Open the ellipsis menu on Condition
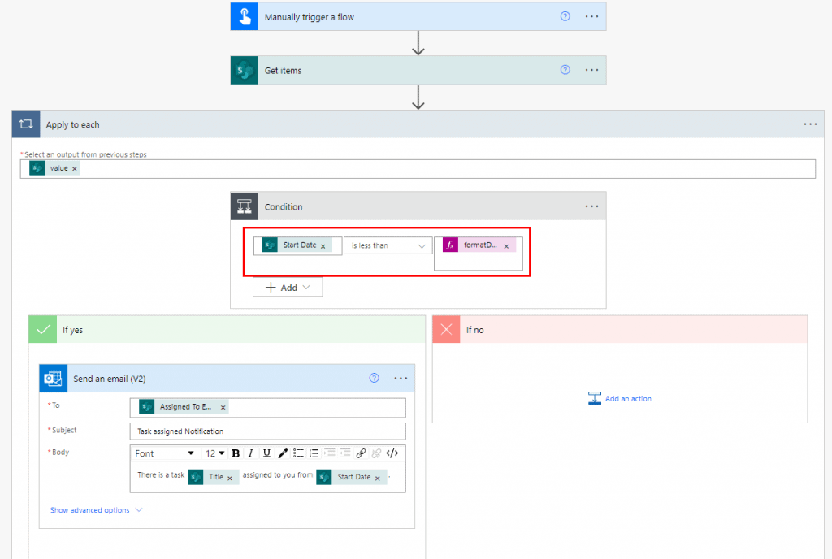832x559 pixels. click(591, 206)
